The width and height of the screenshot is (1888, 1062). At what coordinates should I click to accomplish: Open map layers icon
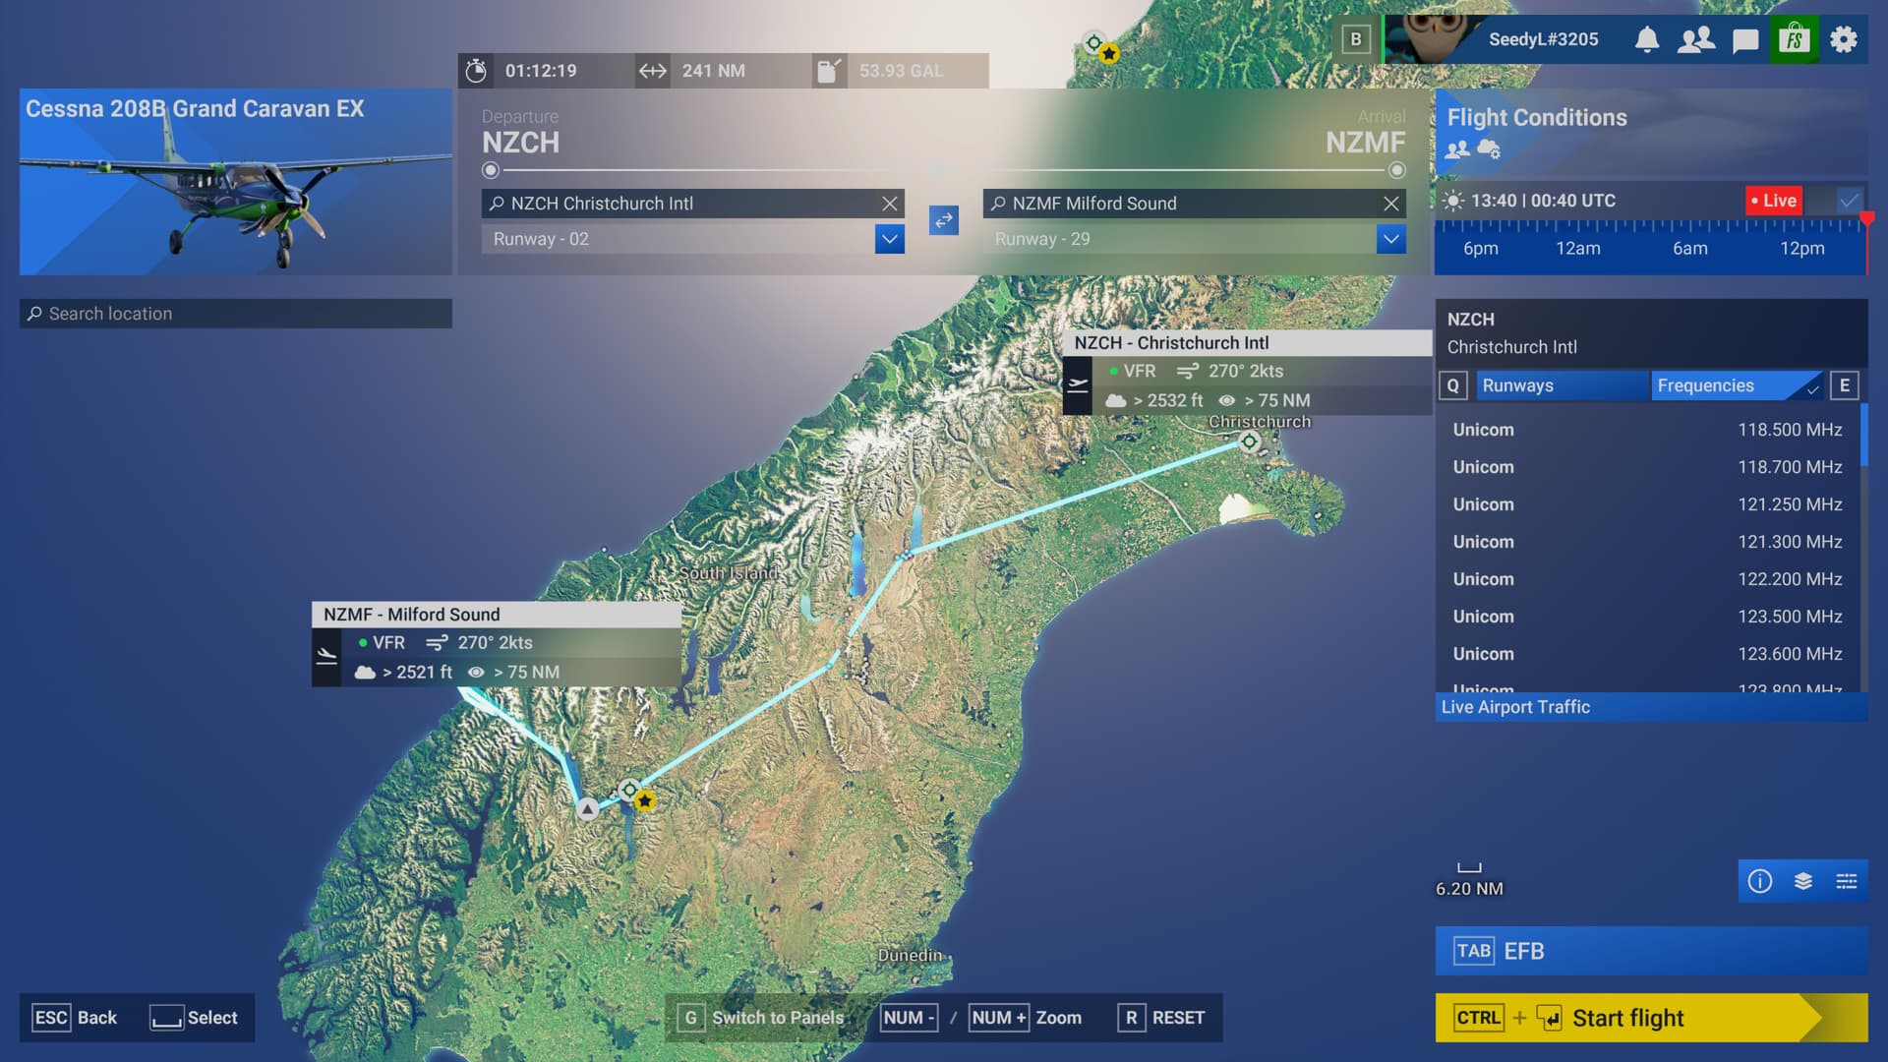click(1803, 881)
